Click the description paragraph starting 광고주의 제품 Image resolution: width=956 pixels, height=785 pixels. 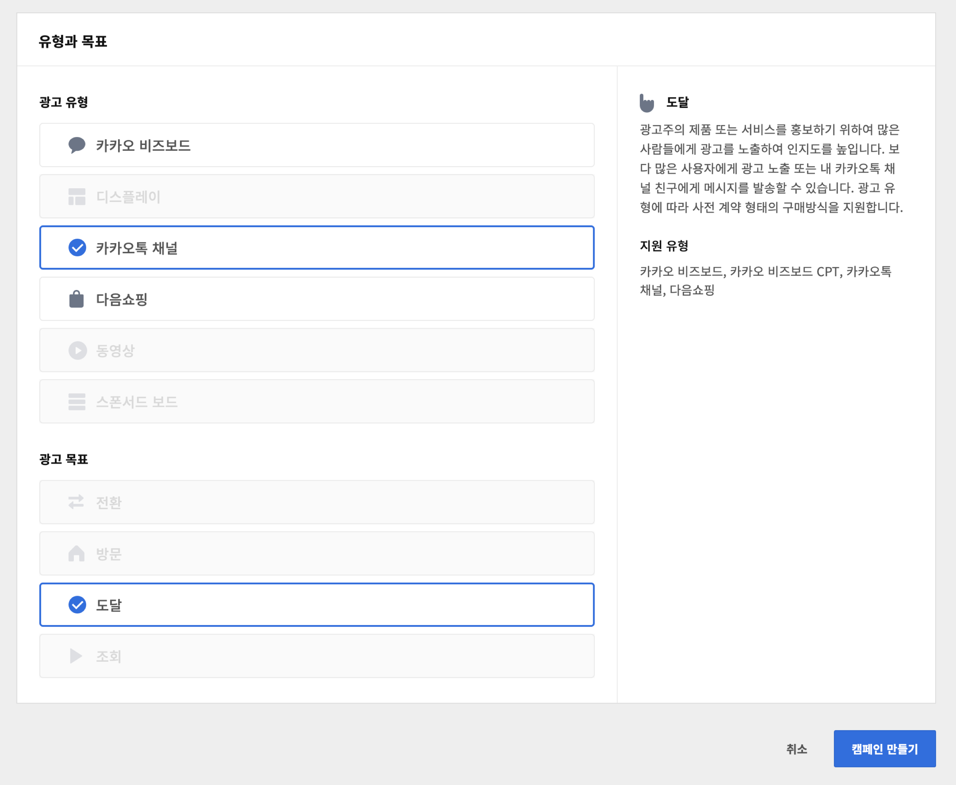tap(771, 169)
